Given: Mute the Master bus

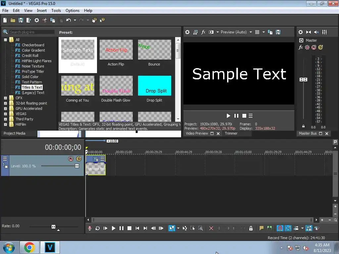Looking at the screenshot, I should click(x=314, y=47).
